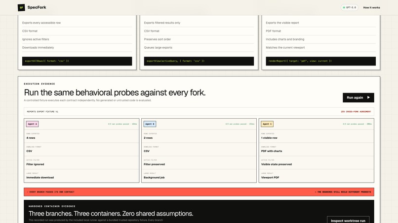The height and width of the screenshot is (223, 398).
Task: Click "2 rows" value under Agent B
Action: pyautogui.click(x=148, y=138)
